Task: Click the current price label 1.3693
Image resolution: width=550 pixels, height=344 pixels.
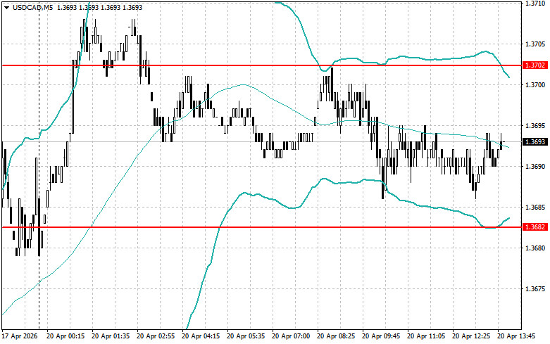Action: click(535, 142)
